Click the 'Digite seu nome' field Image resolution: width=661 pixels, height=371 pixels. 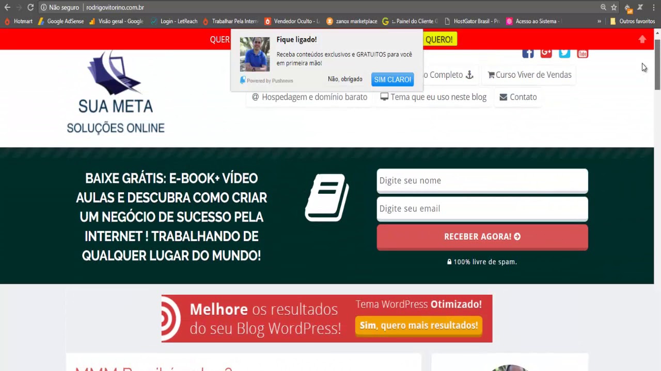click(x=482, y=180)
